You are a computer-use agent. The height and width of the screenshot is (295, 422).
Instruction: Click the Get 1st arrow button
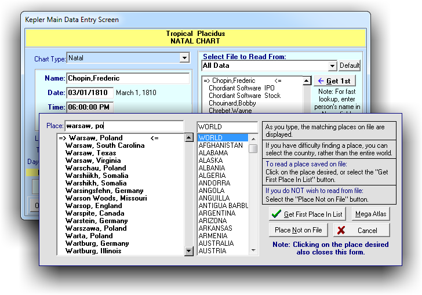[334, 81]
